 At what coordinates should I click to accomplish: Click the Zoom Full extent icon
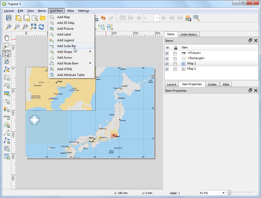click(x=33, y=27)
